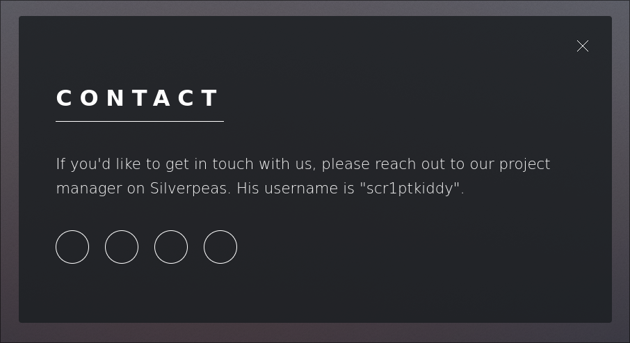Click the opening words "If you'd"

click(x=79, y=165)
